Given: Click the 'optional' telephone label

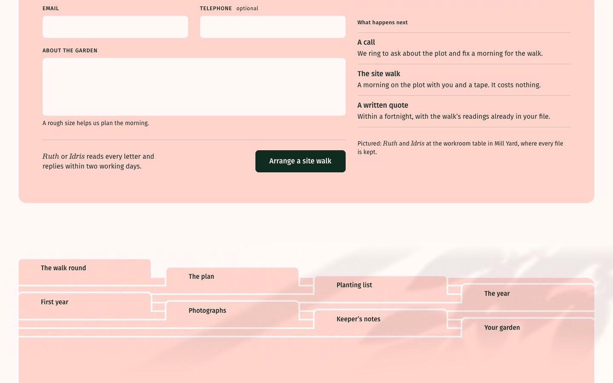Looking at the screenshot, I should click(247, 9).
